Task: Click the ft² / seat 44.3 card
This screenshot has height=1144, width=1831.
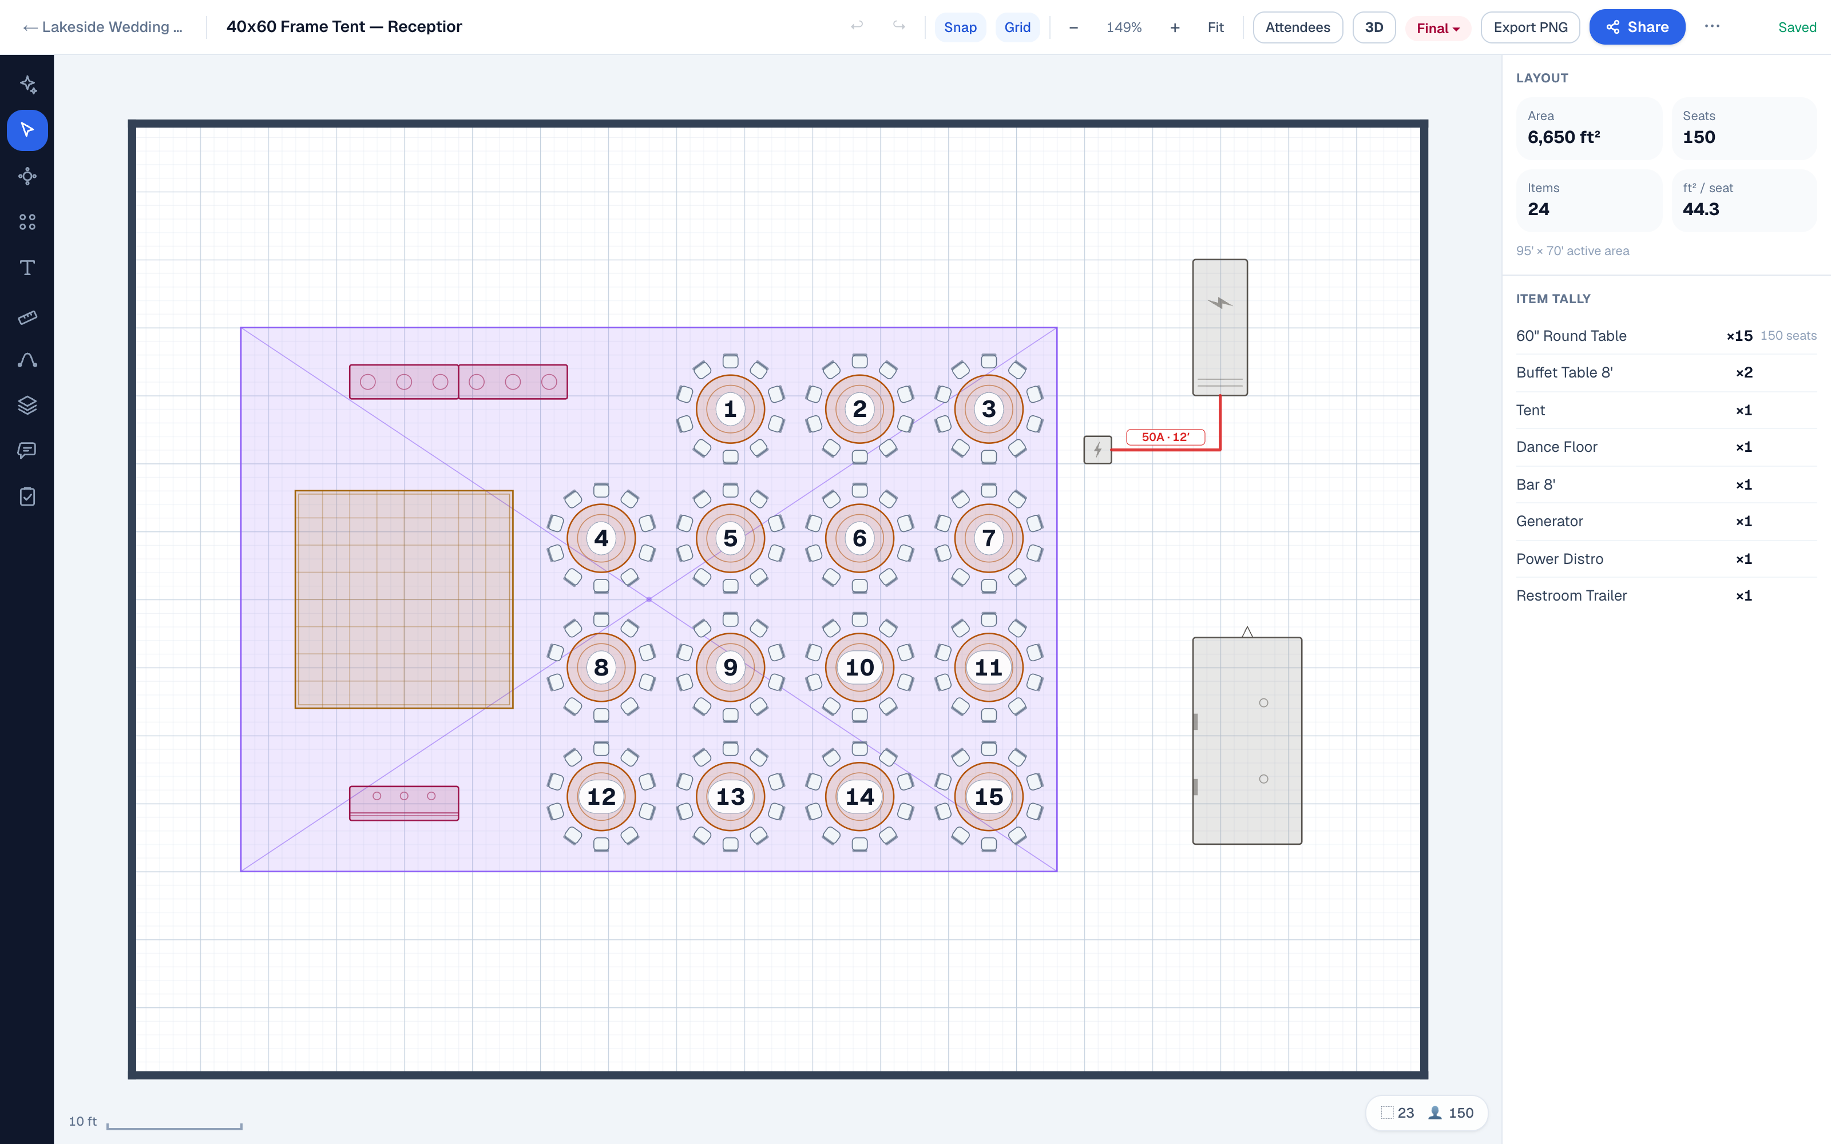Action: [x=1743, y=200]
